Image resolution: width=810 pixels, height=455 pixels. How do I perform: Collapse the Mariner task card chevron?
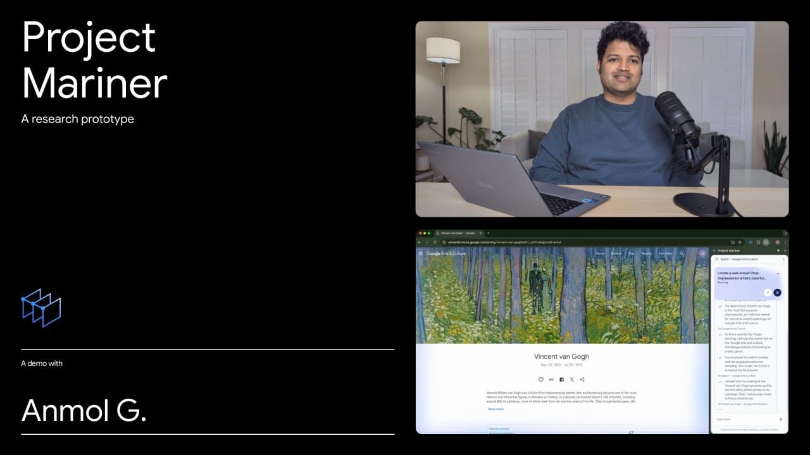778,274
